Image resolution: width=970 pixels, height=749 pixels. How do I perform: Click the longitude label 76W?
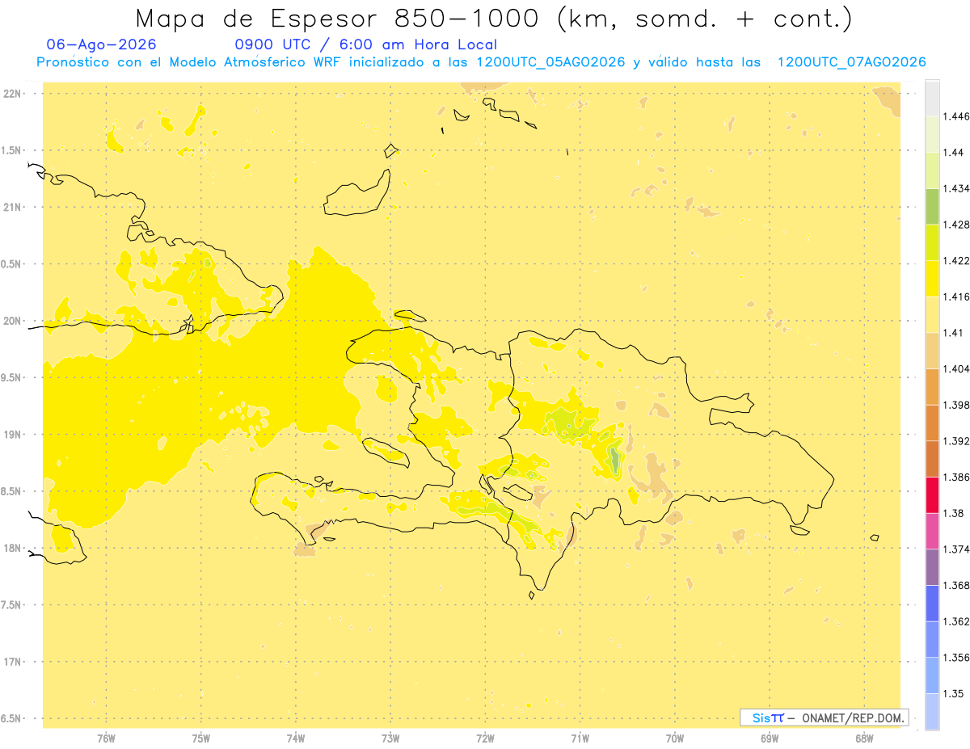pos(106,738)
